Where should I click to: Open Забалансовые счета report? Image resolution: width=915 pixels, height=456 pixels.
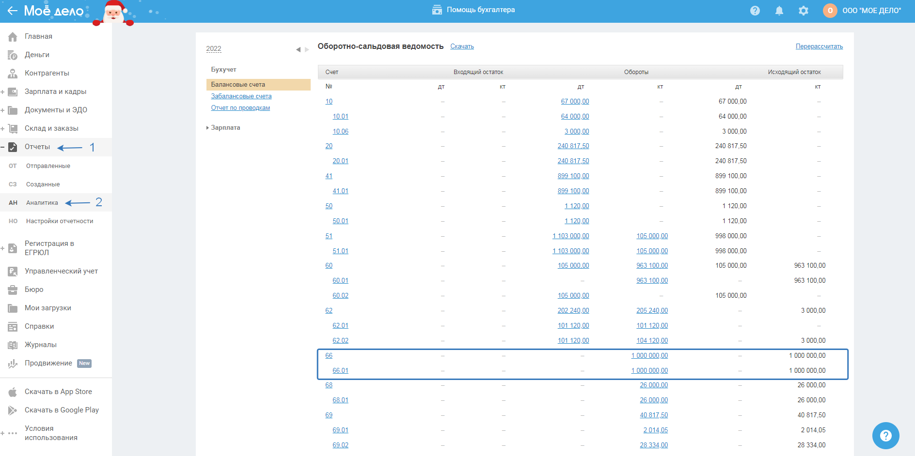pyautogui.click(x=241, y=96)
